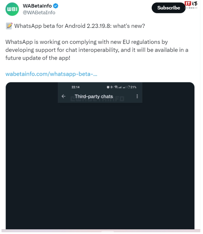Screen dimensions: 203x234
Task: Click the 22:14 clock in status bar
Action: (x=75, y=87)
